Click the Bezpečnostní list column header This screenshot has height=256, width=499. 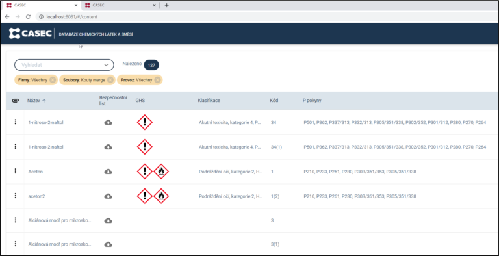113,101
